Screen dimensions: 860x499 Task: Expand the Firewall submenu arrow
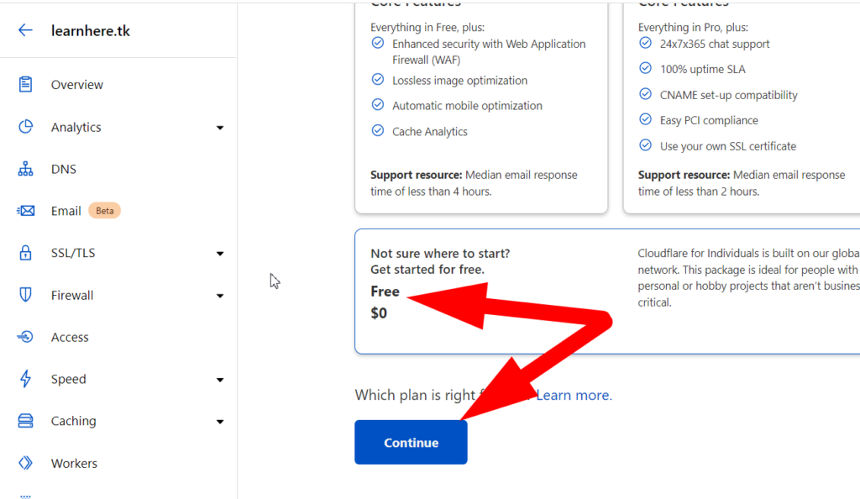click(x=220, y=296)
